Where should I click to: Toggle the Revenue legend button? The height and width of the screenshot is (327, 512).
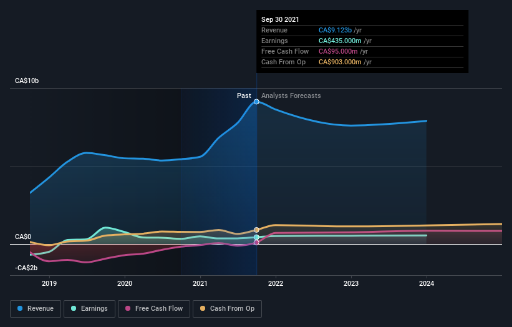coord(36,309)
